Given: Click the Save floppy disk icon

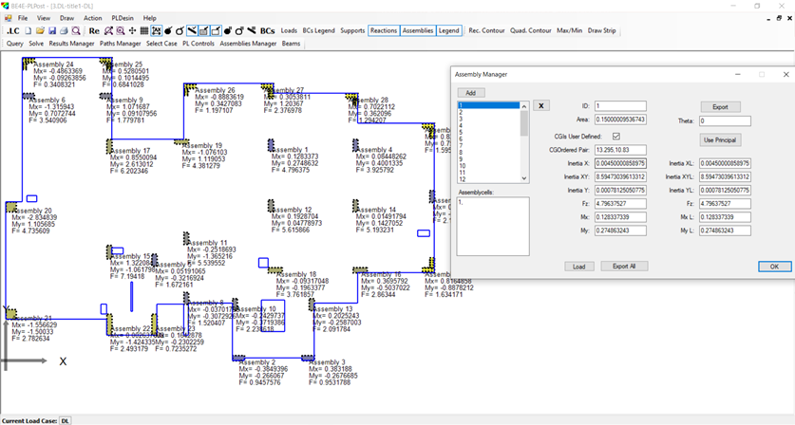Looking at the screenshot, I should pyautogui.click(x=51, y=31).
